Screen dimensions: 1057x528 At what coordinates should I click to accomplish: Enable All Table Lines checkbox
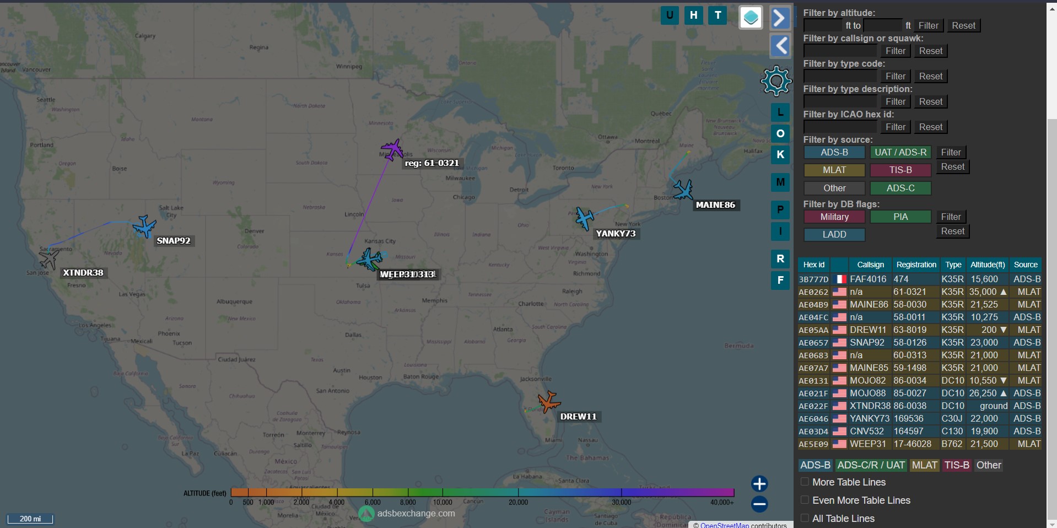point(805,518)
